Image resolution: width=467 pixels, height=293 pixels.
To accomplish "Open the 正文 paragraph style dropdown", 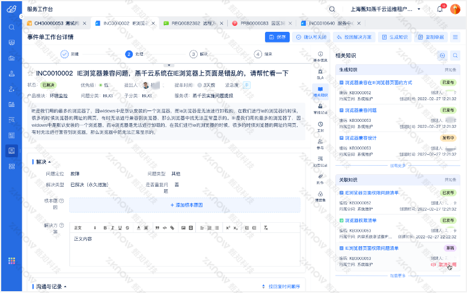I will pyautogui.click(x=85, y=228).
